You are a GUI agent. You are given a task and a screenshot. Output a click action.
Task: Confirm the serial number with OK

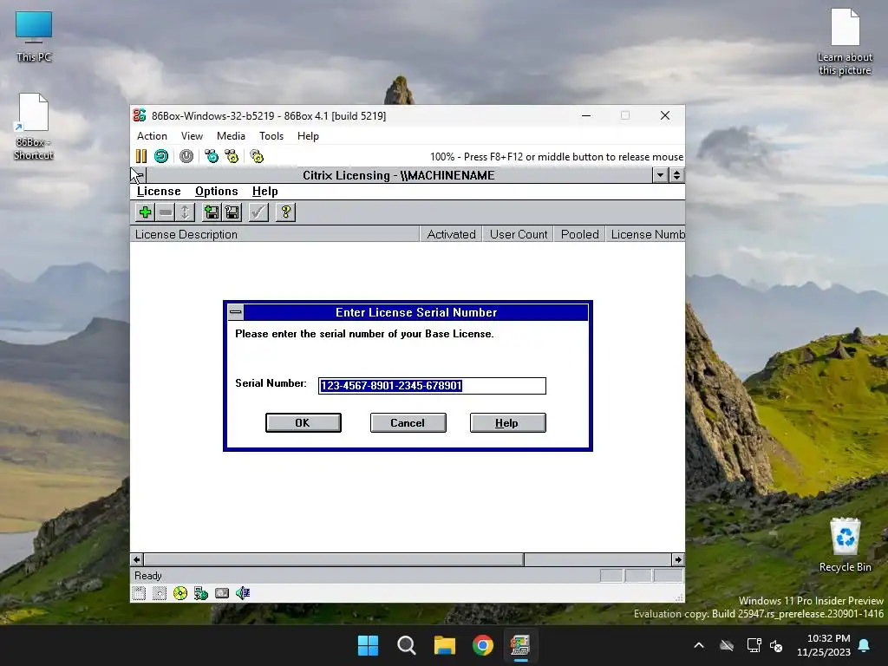pos(303,423)
